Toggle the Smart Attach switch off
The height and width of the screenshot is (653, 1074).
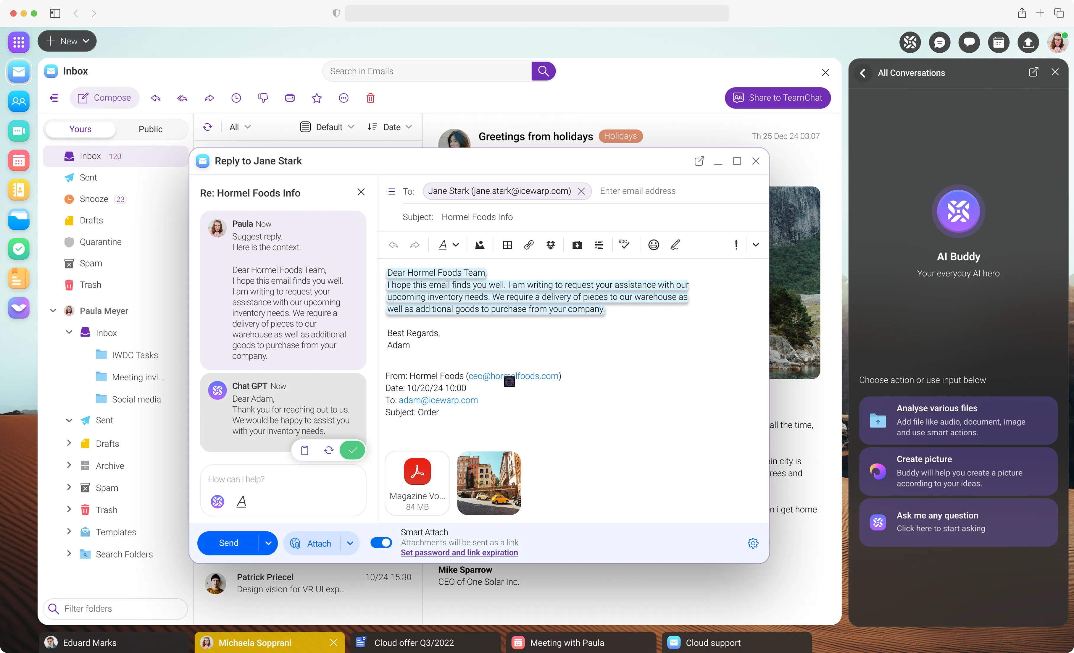pos(381,542)
